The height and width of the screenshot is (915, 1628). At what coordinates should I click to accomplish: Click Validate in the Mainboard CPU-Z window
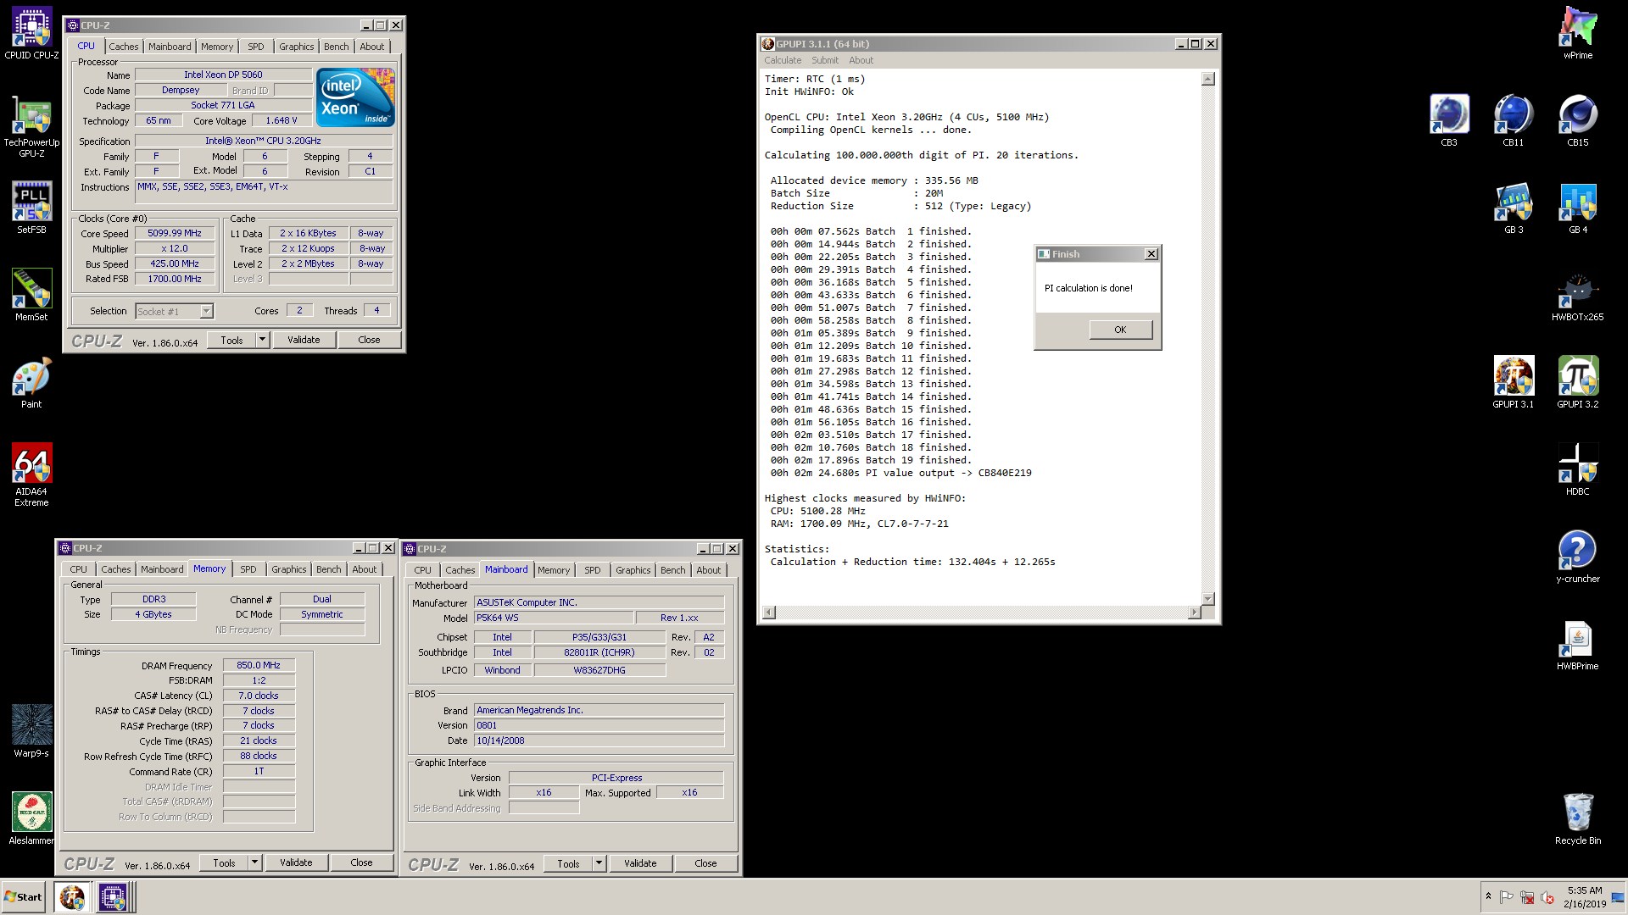tap(640, 863)
